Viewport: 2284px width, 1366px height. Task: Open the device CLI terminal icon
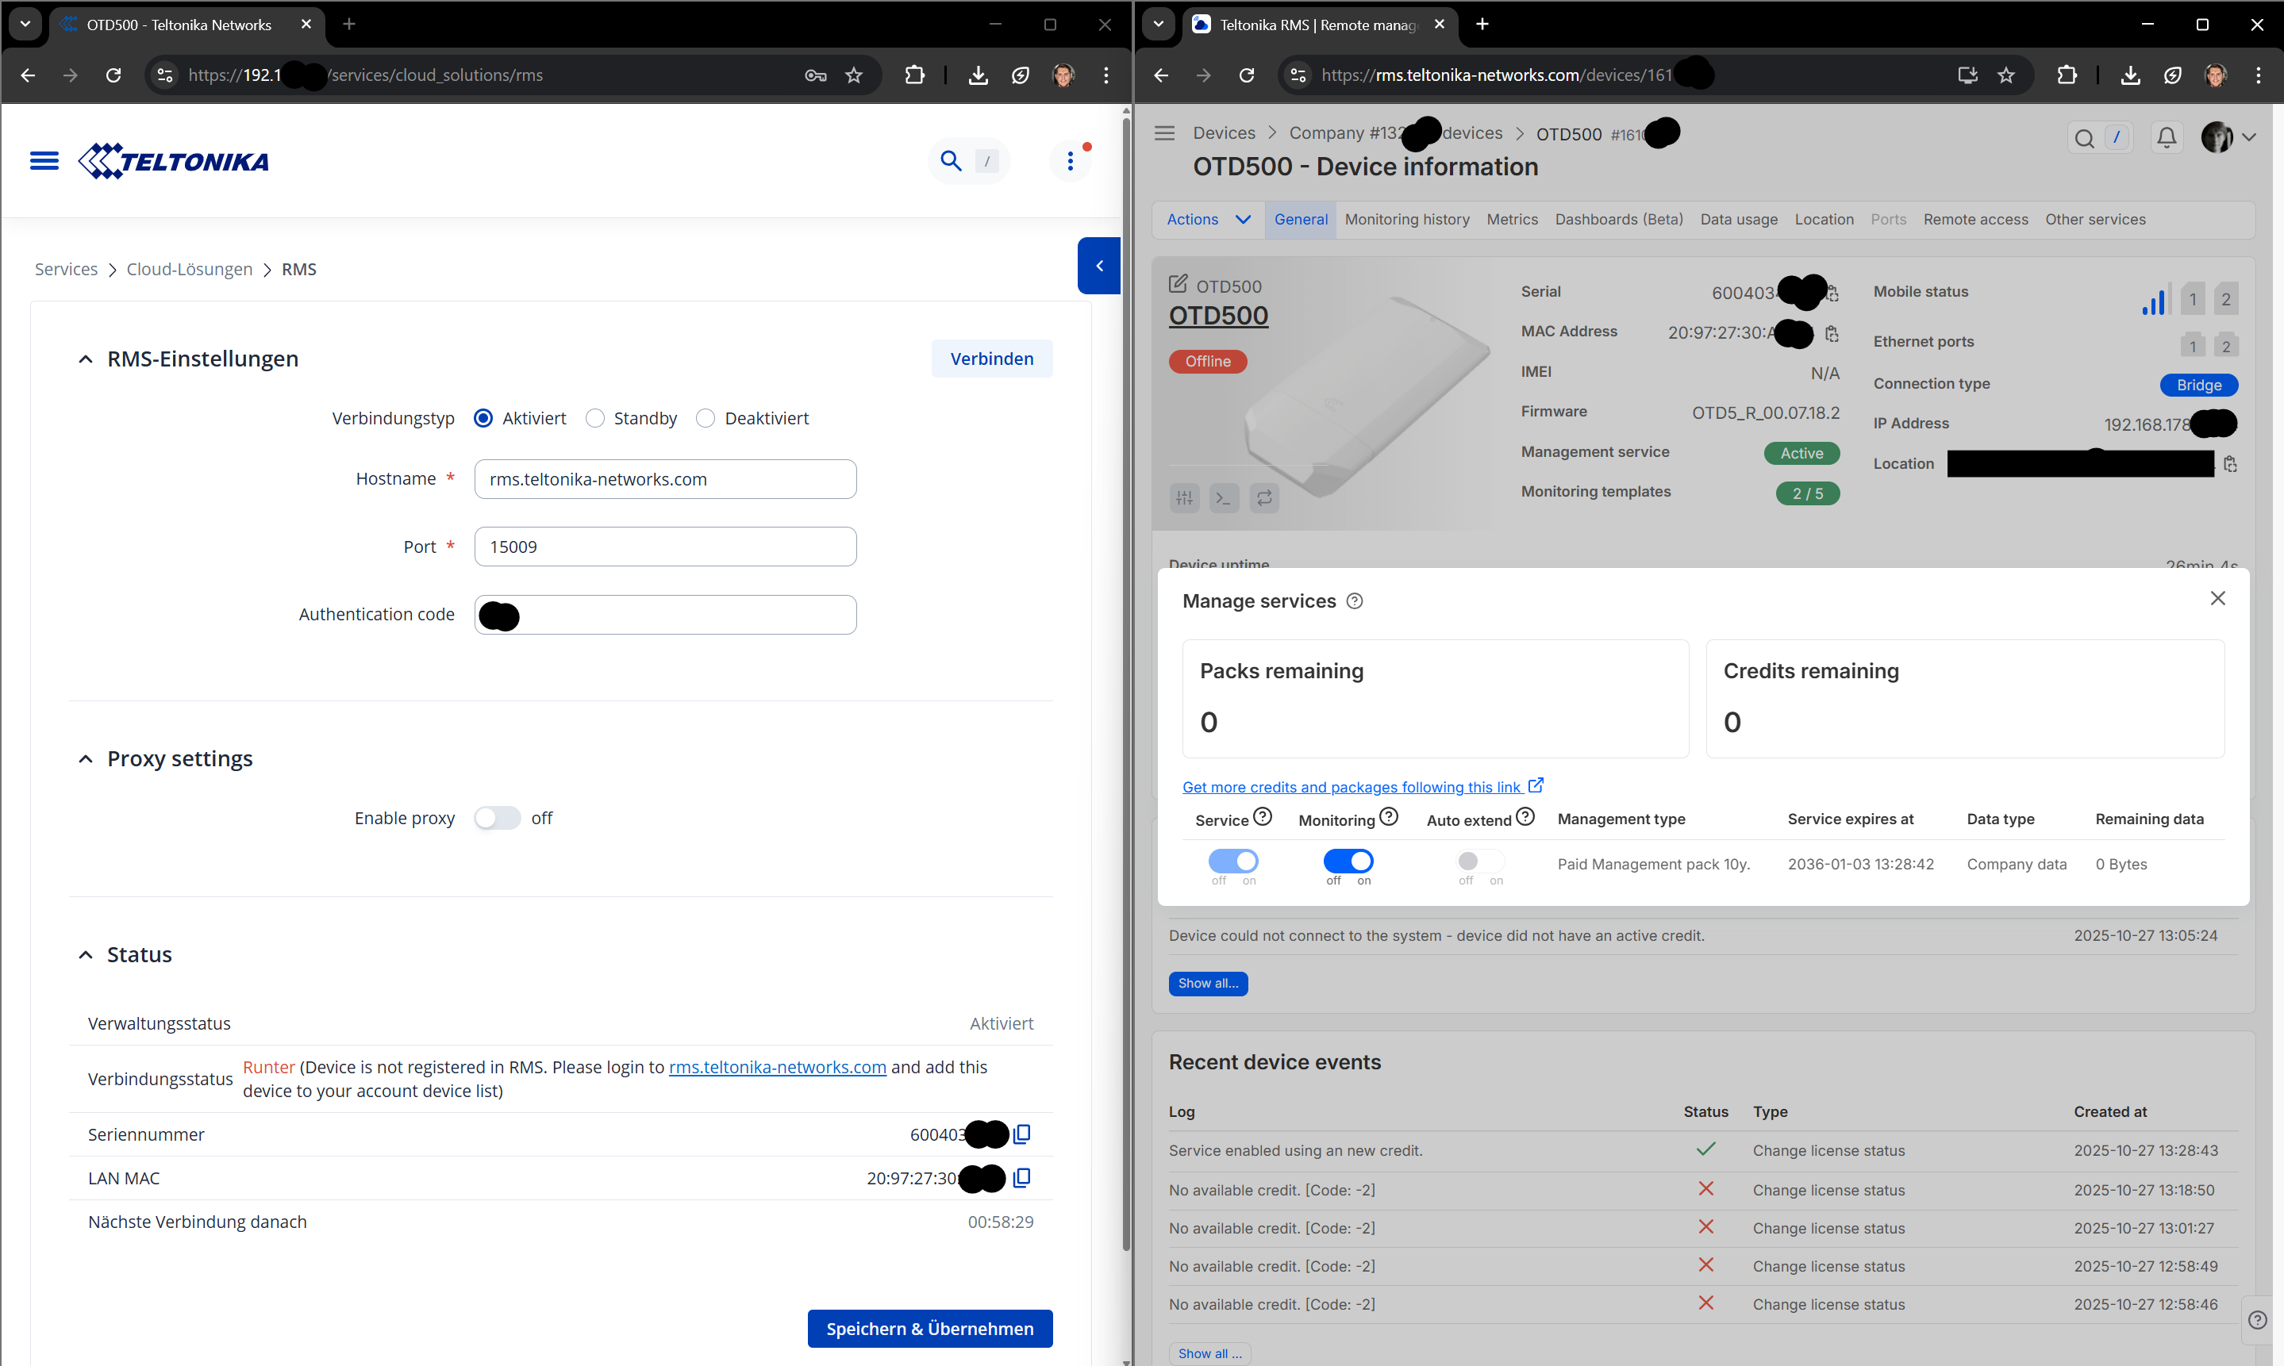point(1224,498)
